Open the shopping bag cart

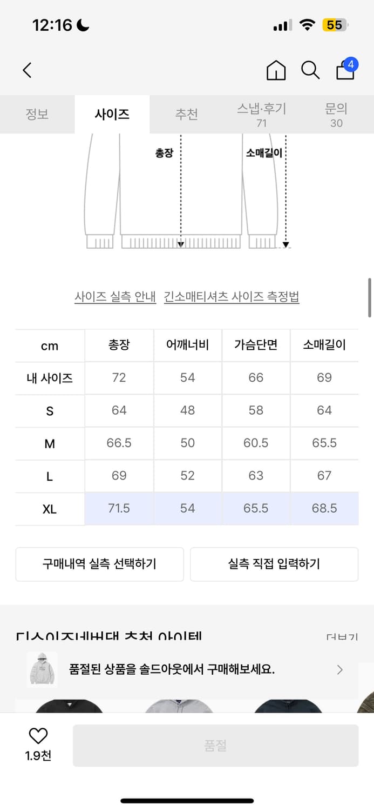[x=345, y=70]
